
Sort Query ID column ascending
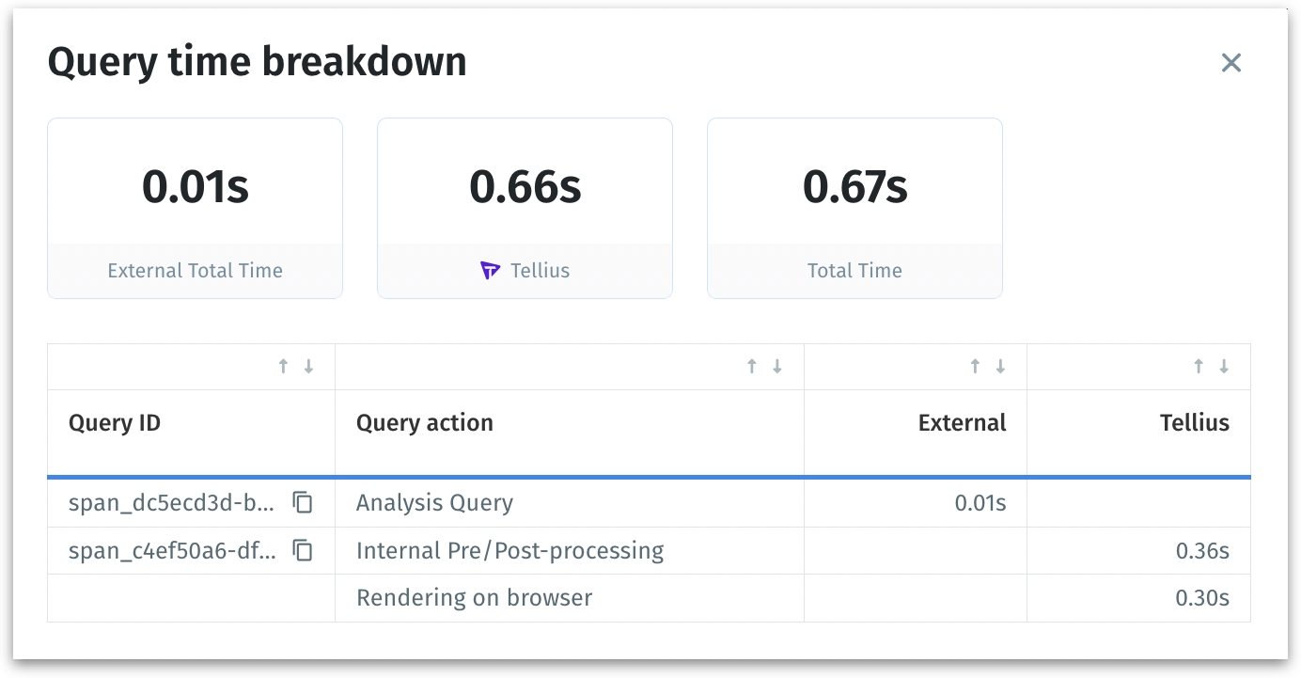pos(283,367)
